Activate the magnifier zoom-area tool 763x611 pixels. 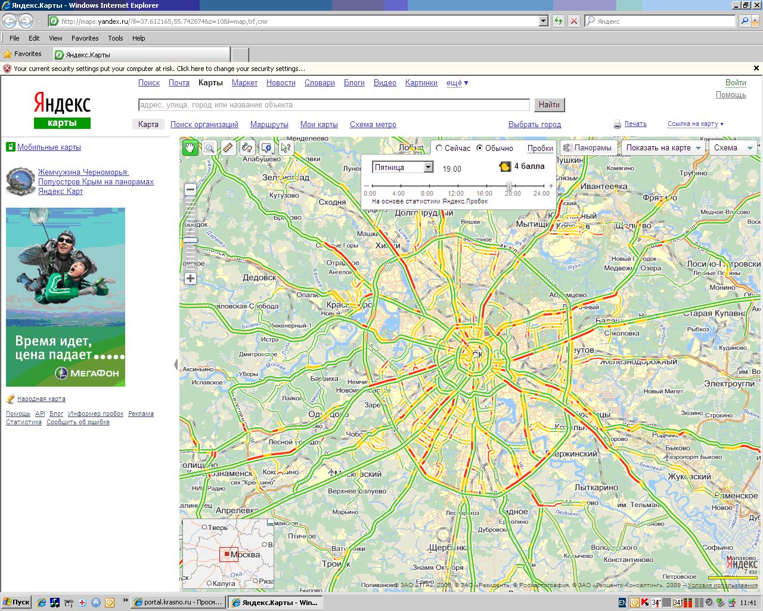pos(209,148)
